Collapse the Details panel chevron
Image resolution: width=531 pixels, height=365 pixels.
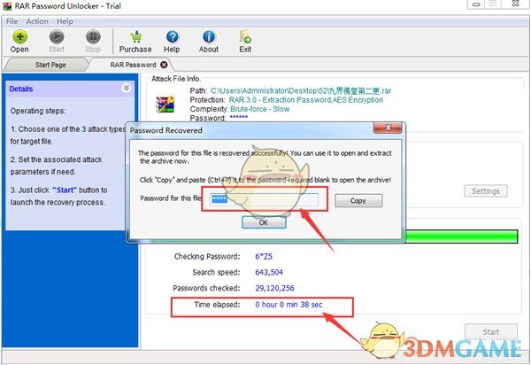coord(126,88)
